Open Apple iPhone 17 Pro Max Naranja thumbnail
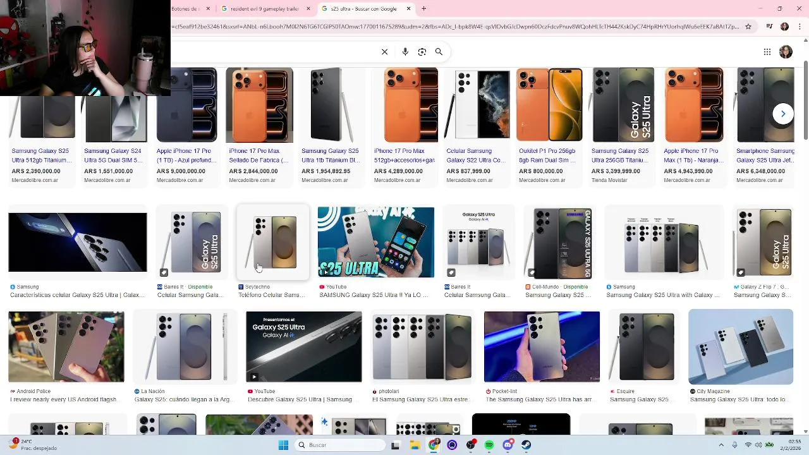This screenshot has width=809, height=455. (x=694, y=105)
